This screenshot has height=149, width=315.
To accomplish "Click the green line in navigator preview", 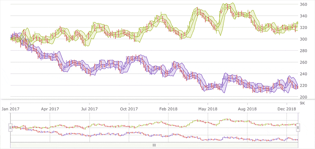I will pyautogui.click(x=198, y=121).
